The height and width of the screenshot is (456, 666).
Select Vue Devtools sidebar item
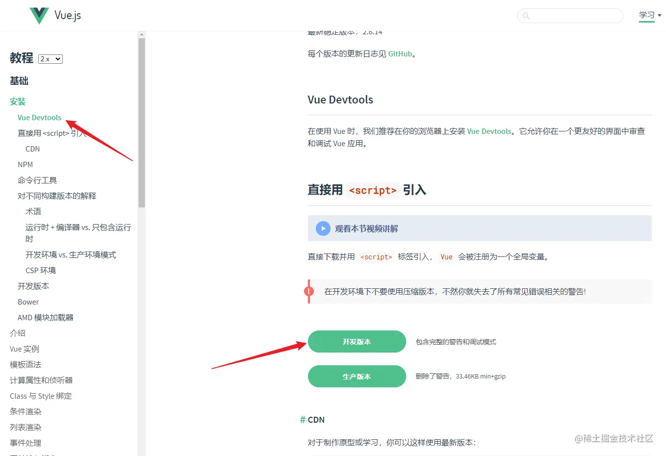click(39, 118)
